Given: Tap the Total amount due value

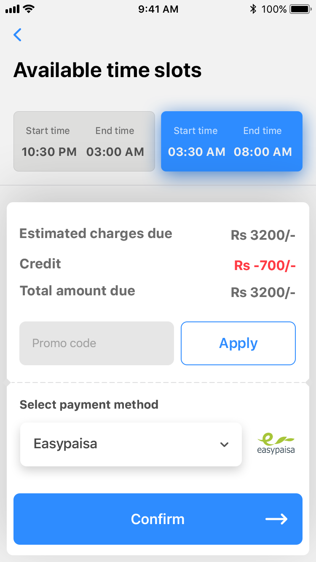Looking at the screenshot, I should (263, 292).
